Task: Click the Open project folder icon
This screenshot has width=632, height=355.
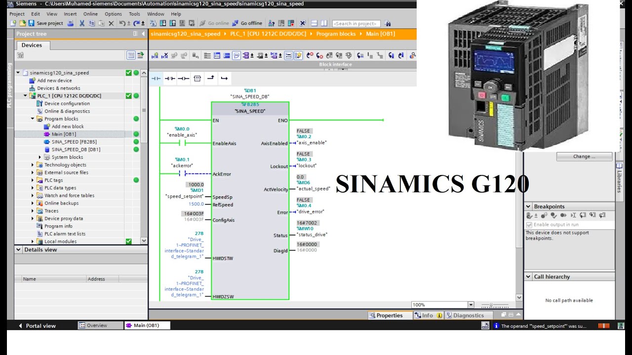Action: [x=22, y=23]
